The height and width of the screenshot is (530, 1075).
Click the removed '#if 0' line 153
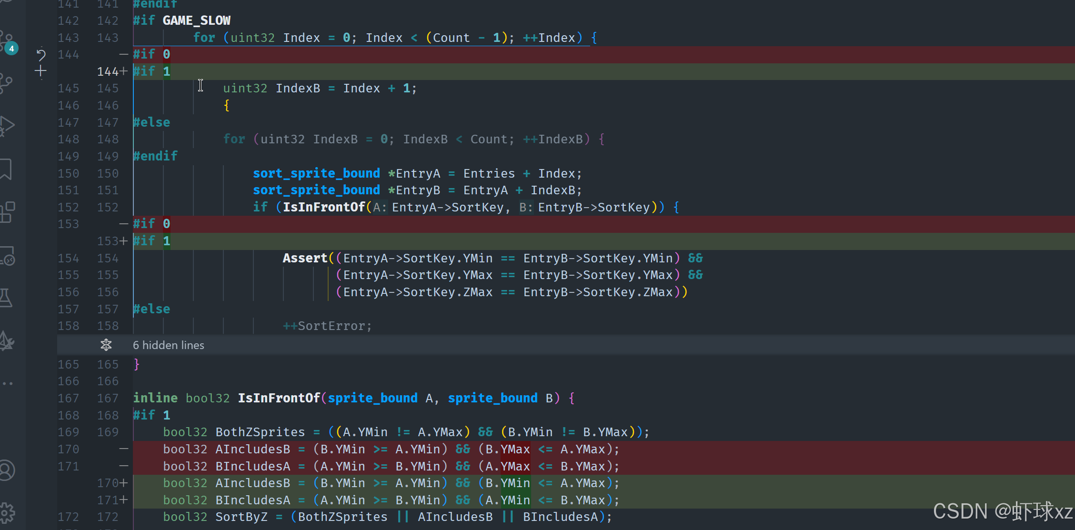click(x=151, y=224)
